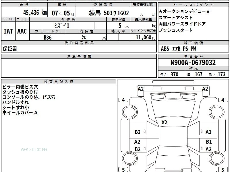Select the B1 damage mark
The width and height of the screenshot is (230, 172).
tap(209, 142)
